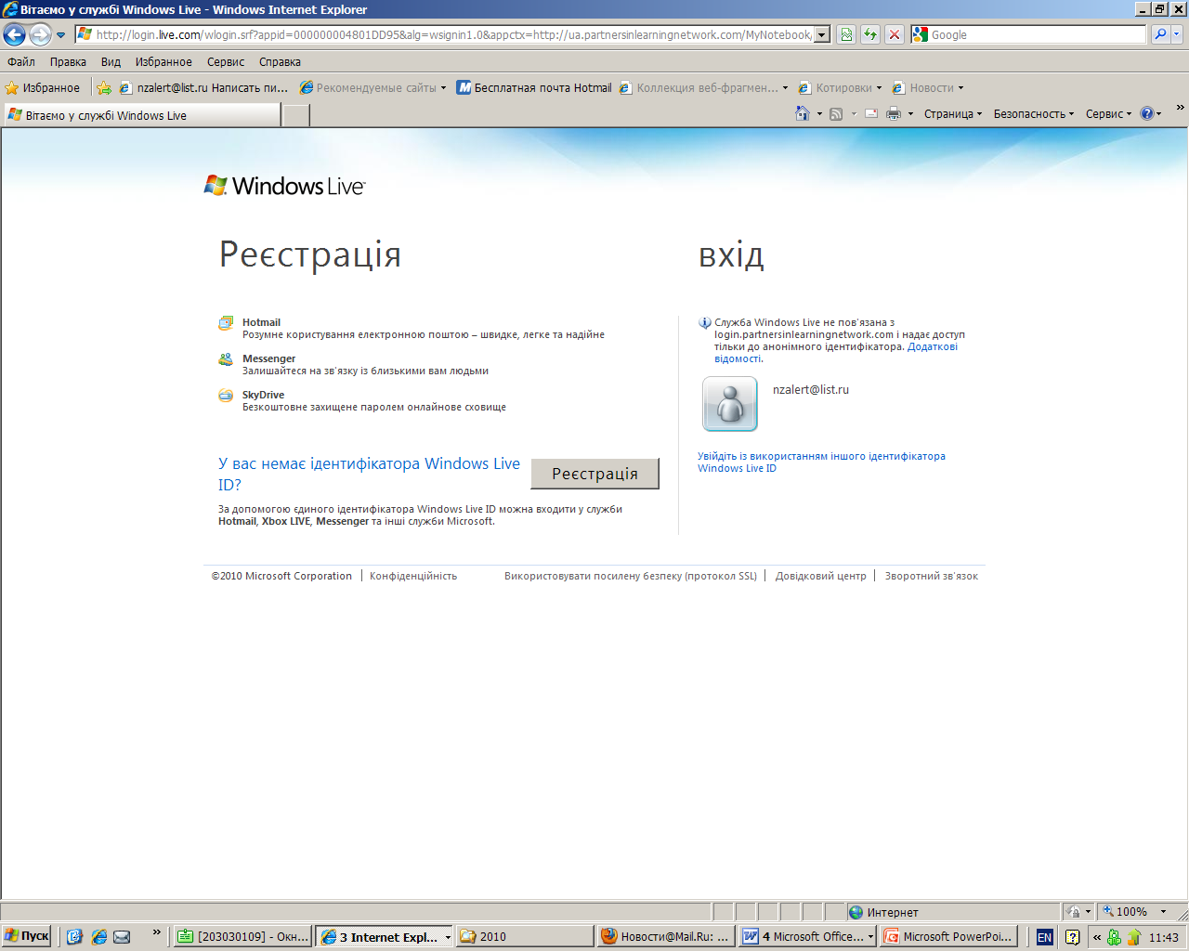Click the RSS feeds icon
1189x951 pixels.
836,113
